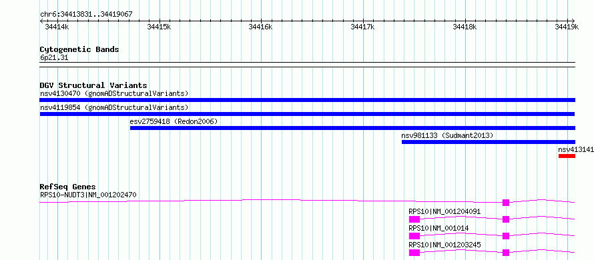Image resolution: width=594 pixels, height=260 pixels.
Task: Click the nsv4119854 (gnomADStructuralVariants) label
Action: pyautogui.click(x=114, y=107)
